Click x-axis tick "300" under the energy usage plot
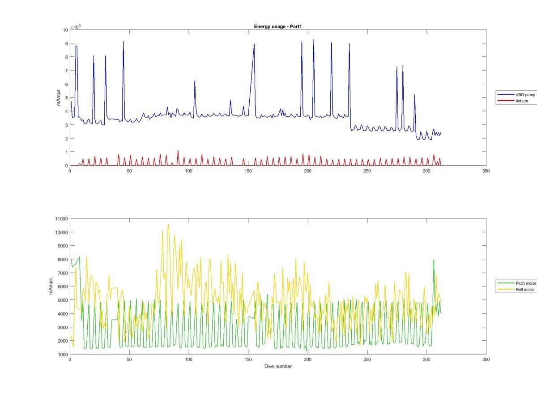The width and height of the screenshot is (537, 398). 426,171
